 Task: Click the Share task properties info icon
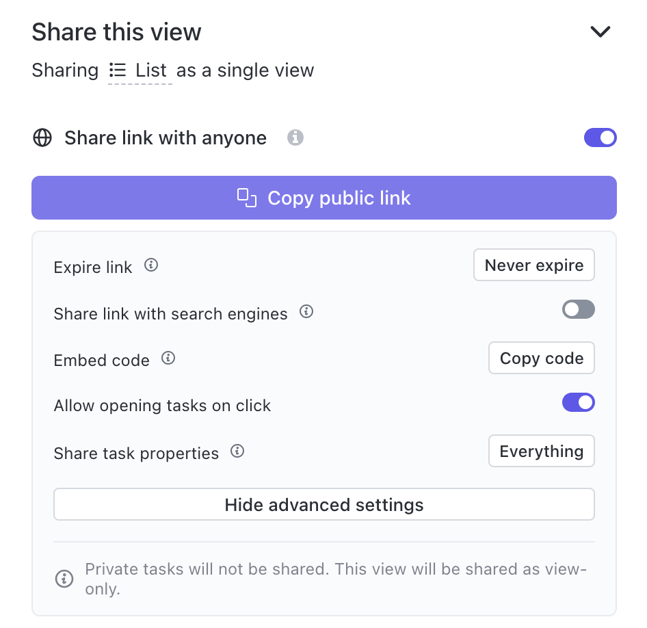tap(237, 451)
